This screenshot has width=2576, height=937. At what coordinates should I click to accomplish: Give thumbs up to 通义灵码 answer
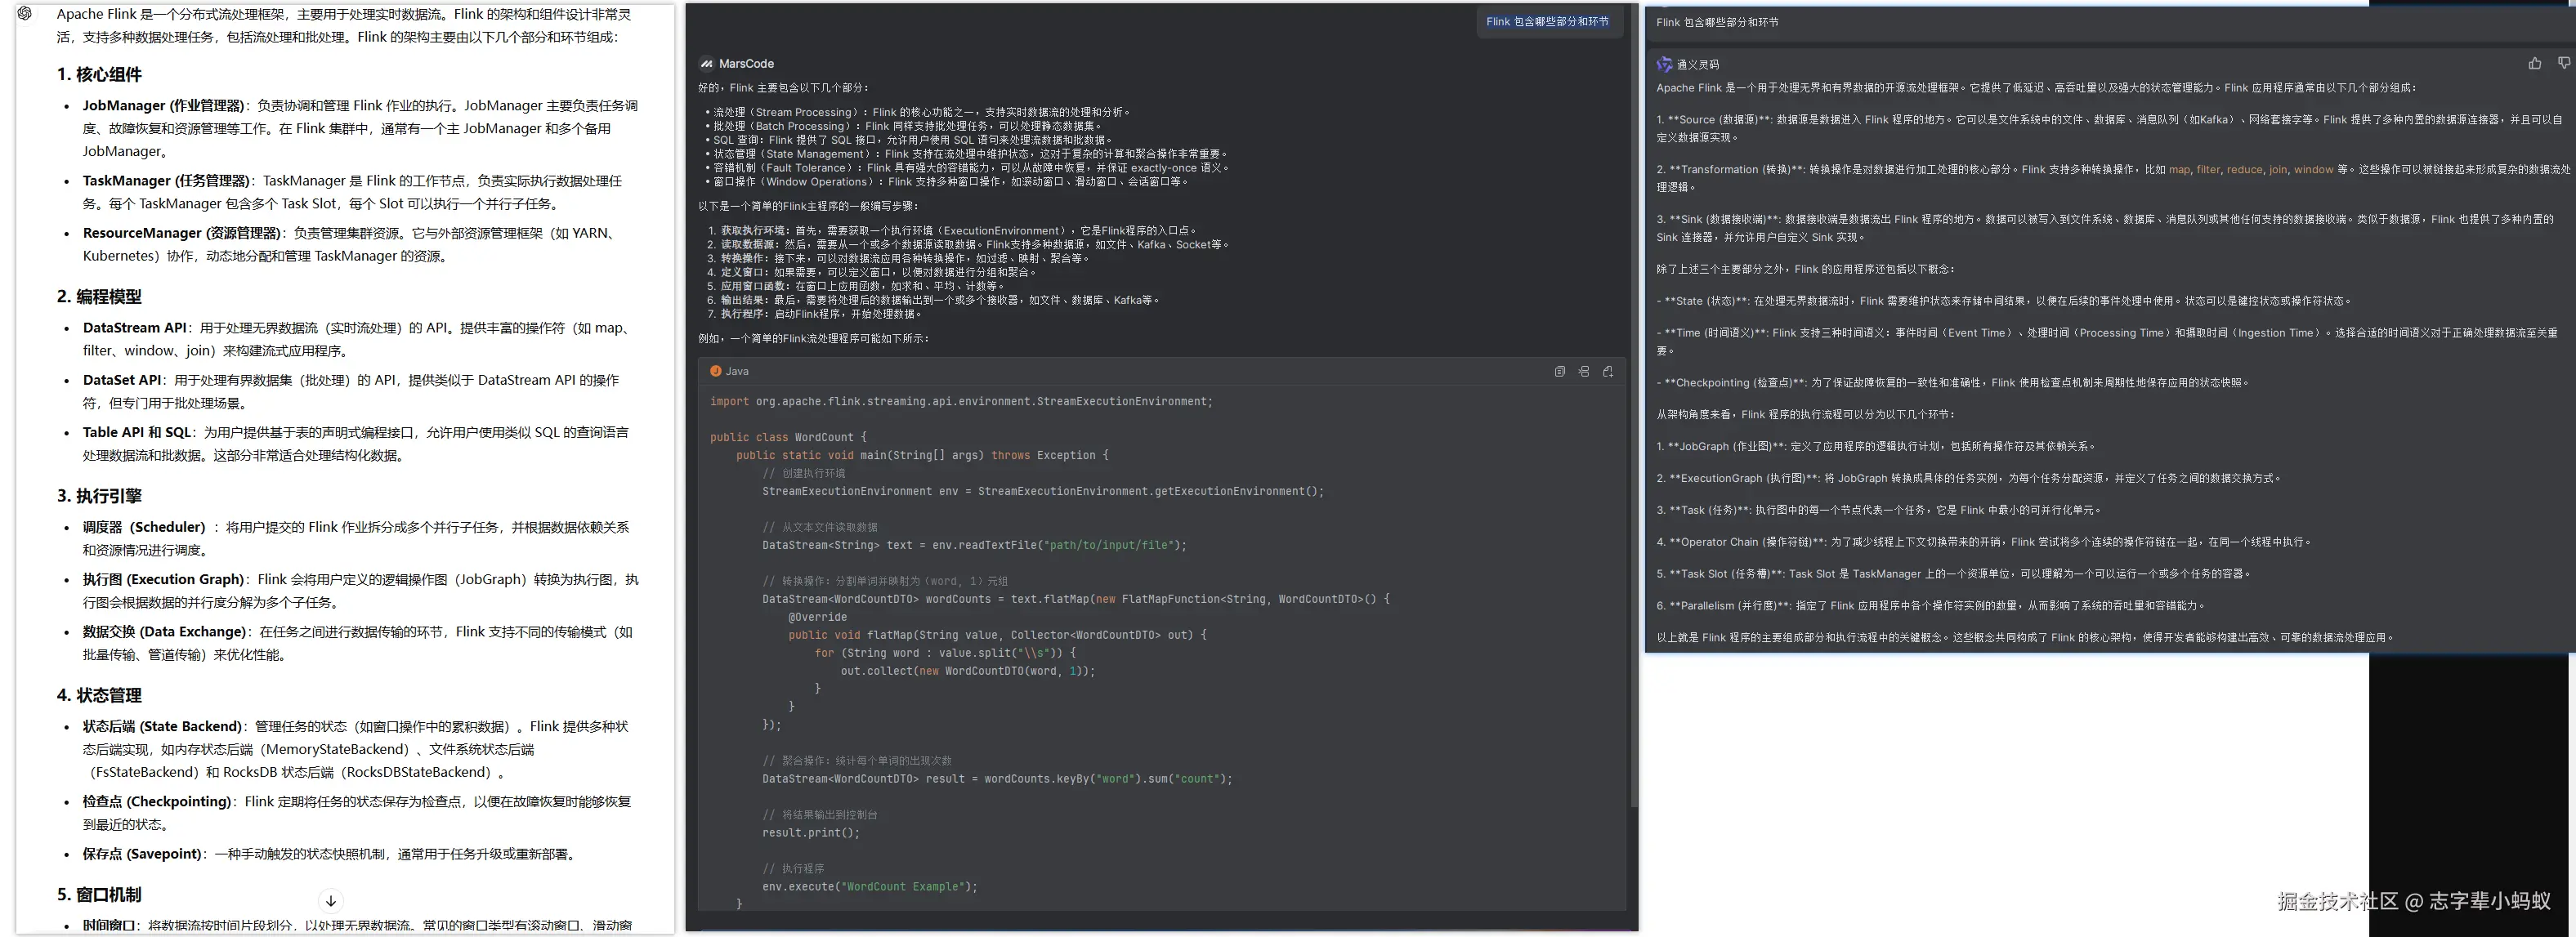point(2534,63)
